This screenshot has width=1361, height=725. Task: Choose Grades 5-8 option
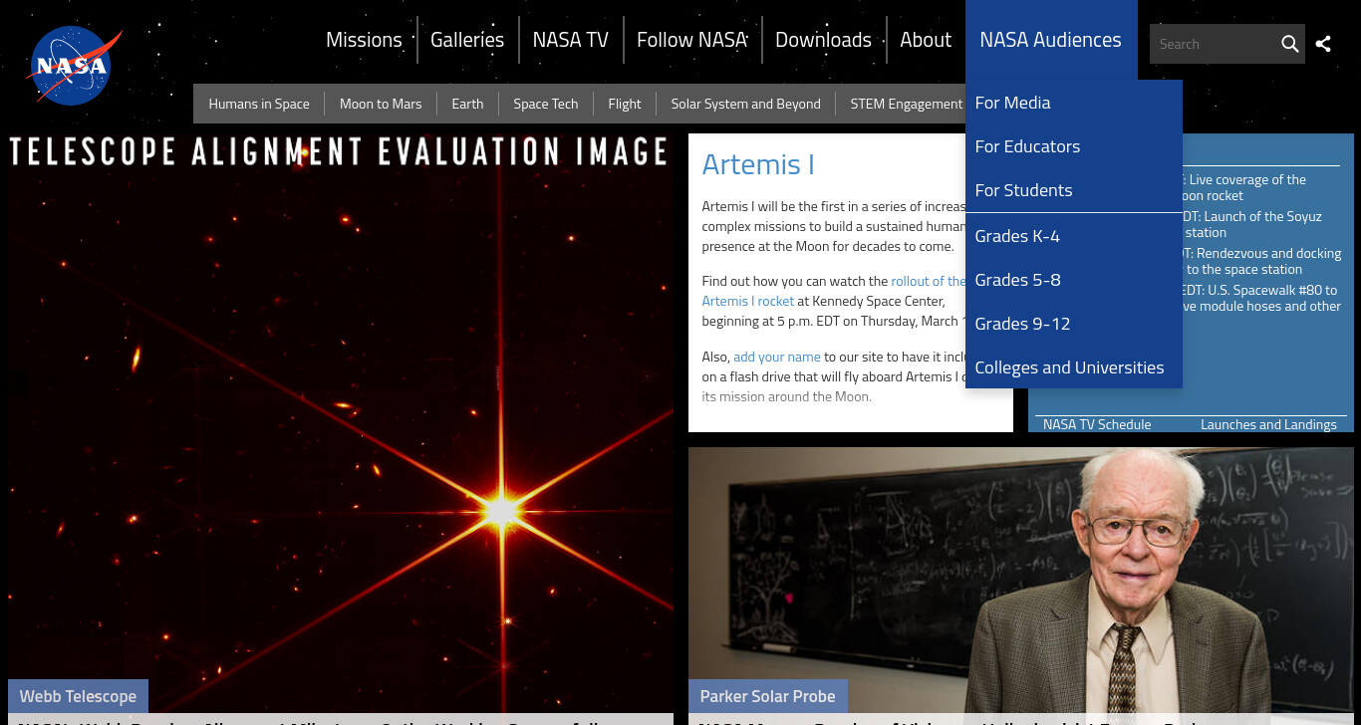1073,280
